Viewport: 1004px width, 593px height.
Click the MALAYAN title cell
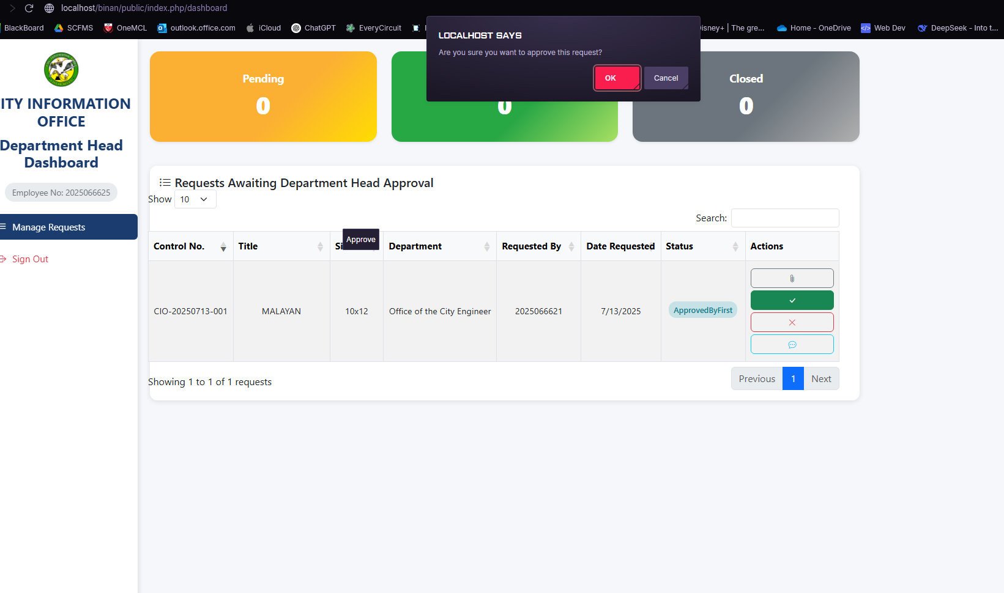point(281,311)
